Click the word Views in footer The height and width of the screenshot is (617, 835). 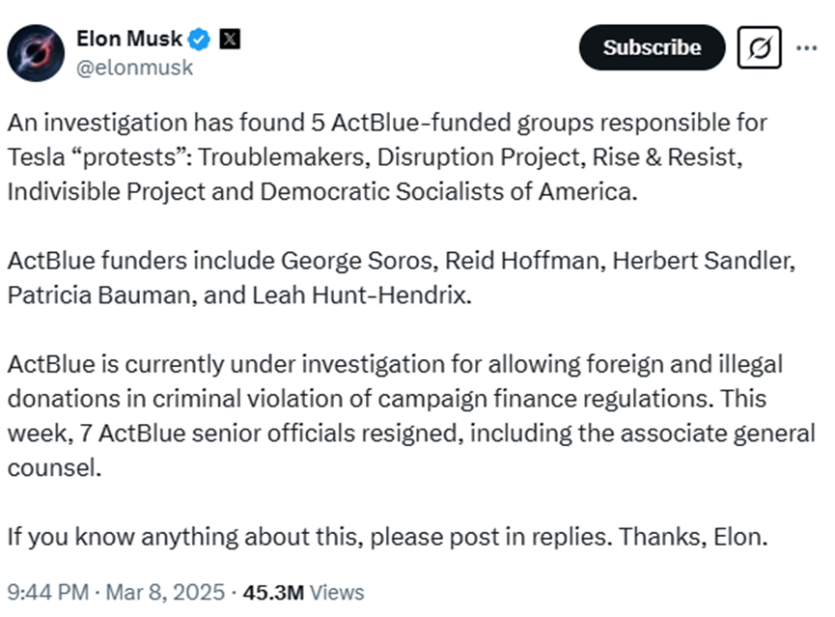[x=337, y=592]
